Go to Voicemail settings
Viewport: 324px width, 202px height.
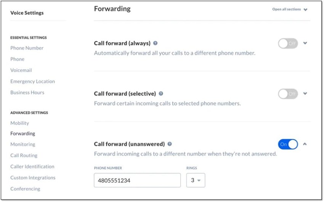click(21, 70)
